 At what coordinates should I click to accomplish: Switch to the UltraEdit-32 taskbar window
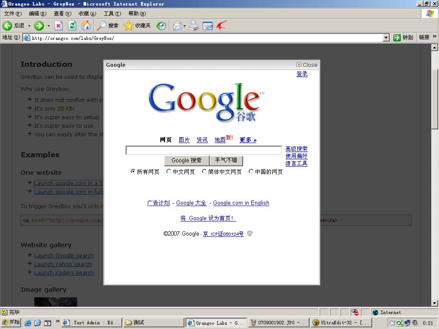point(341,323)
